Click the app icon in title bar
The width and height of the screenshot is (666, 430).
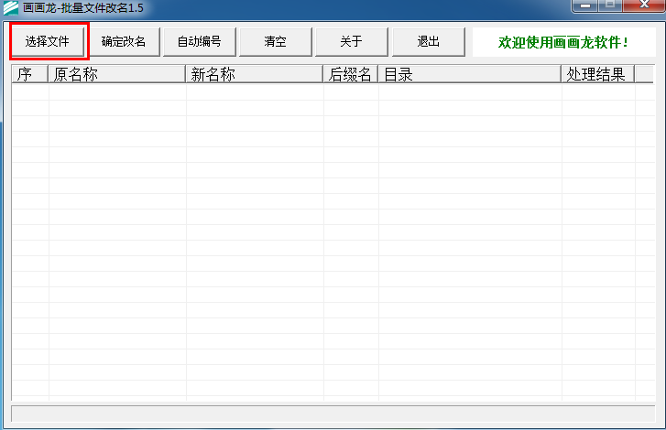pos(11,7)
